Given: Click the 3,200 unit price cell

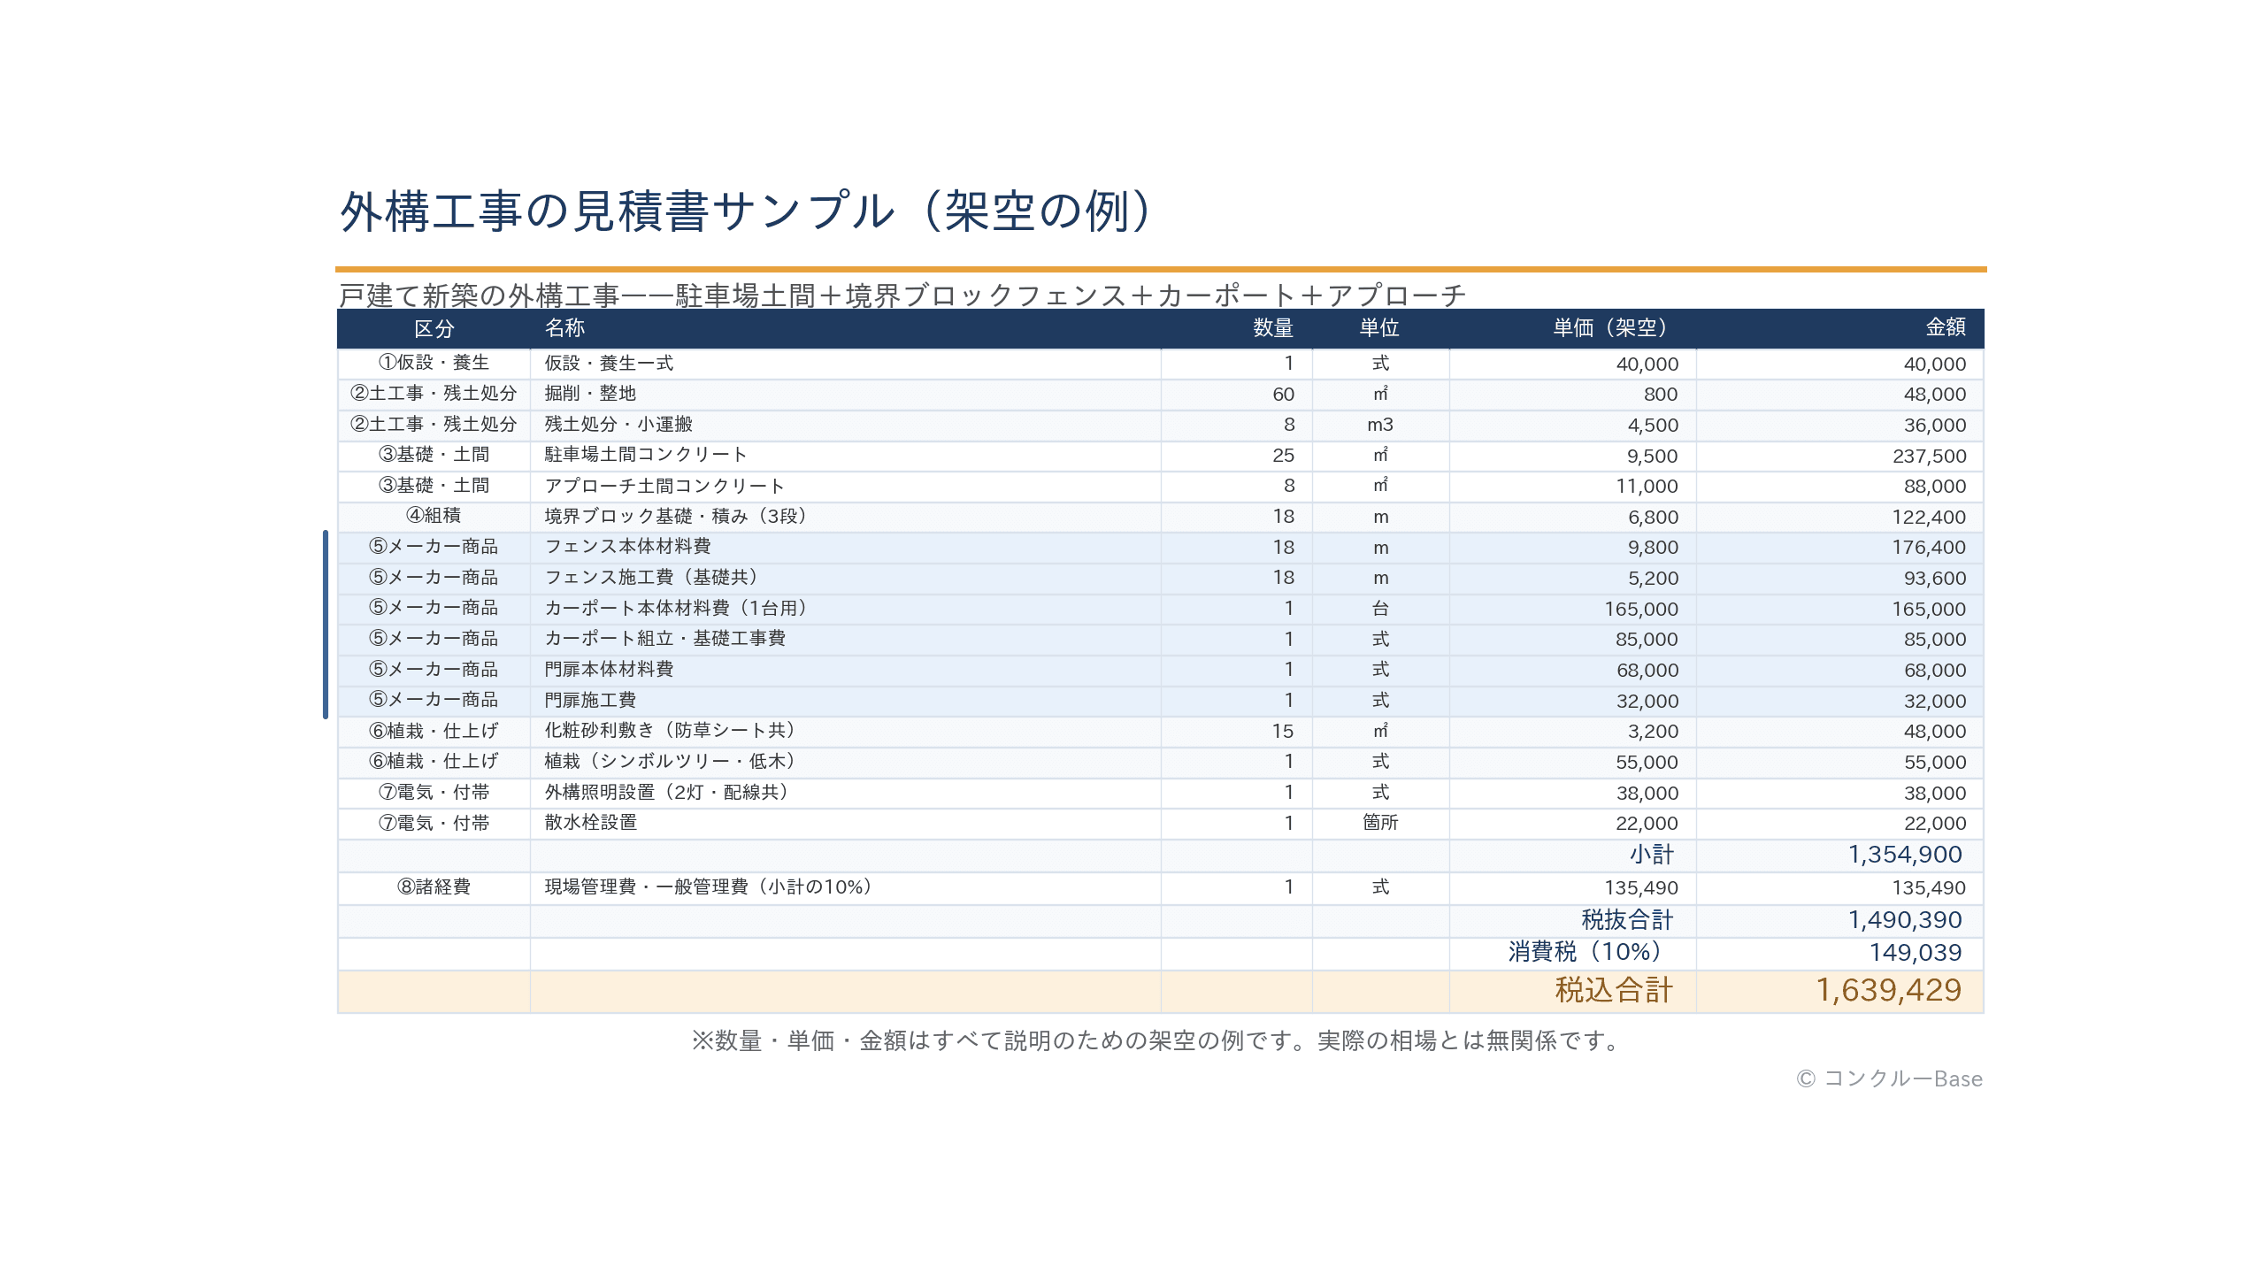Looking at the screenshot, I should [1572, 731].
